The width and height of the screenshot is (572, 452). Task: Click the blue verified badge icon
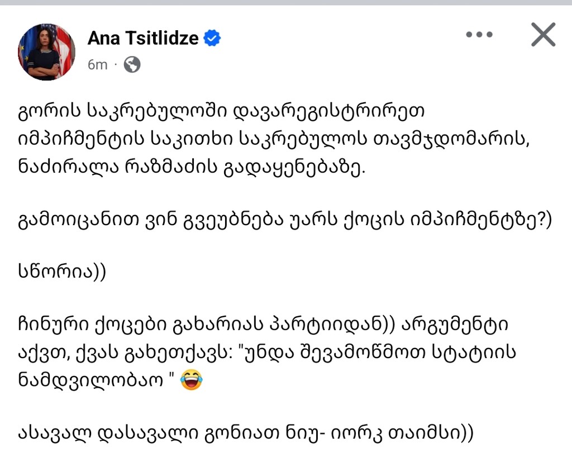pos(212,38)
